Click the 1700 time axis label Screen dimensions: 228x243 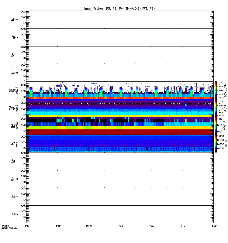(x=120, y=226)
